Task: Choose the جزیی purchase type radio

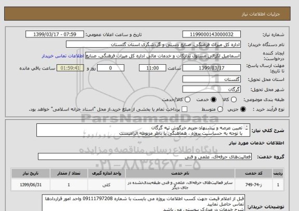Action: 243,109
